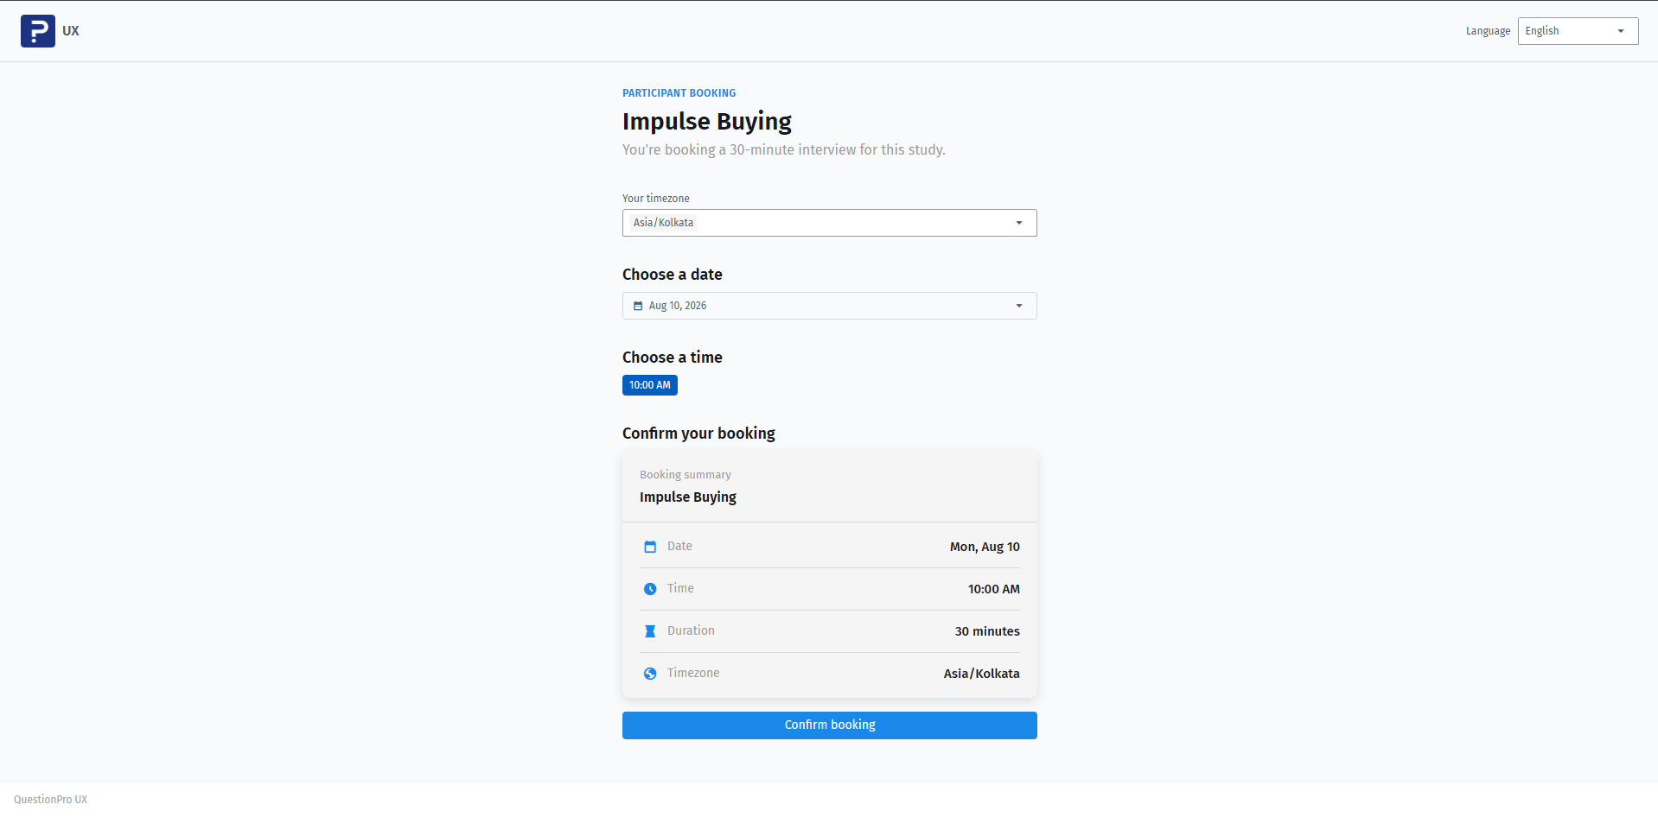Open the Aug 10, 2026 date picker
1658x817 pixels.
(x=829, y=306)
